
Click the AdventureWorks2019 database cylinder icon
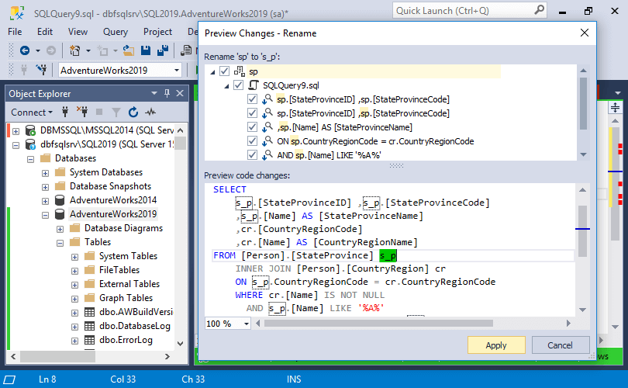[x=60, y=214]
